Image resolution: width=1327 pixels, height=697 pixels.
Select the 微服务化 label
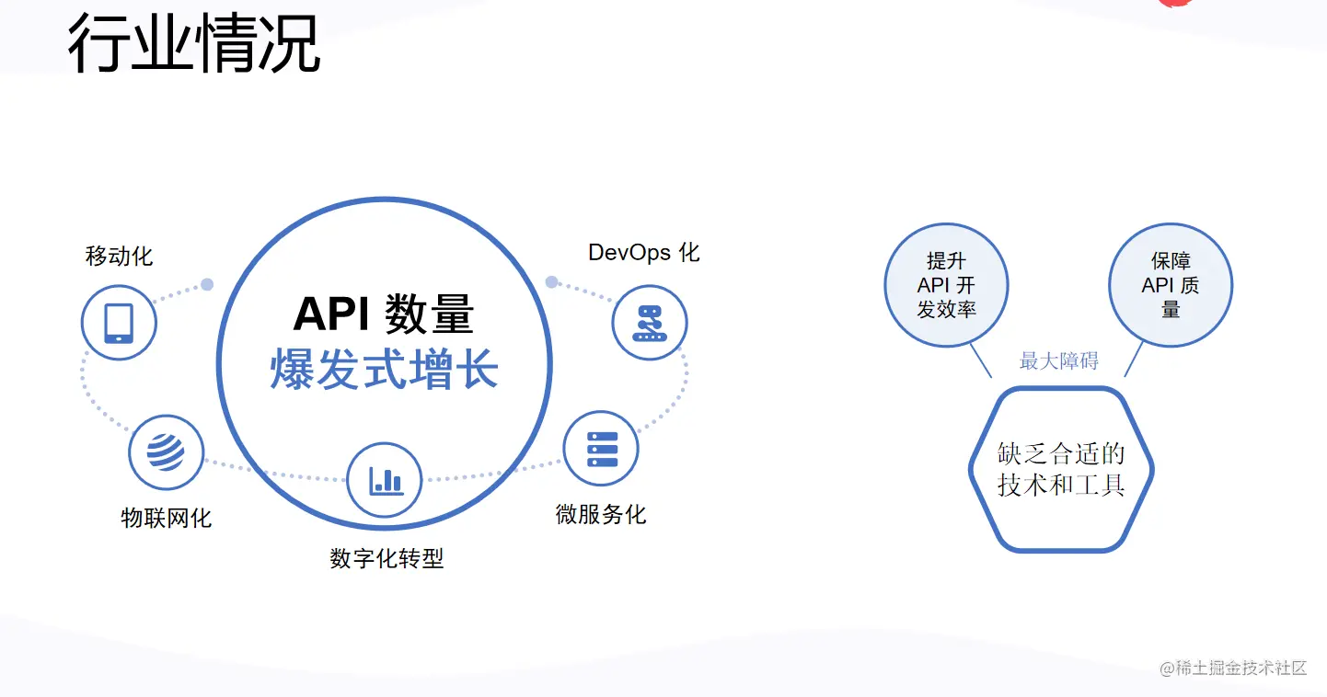(601, 514)
